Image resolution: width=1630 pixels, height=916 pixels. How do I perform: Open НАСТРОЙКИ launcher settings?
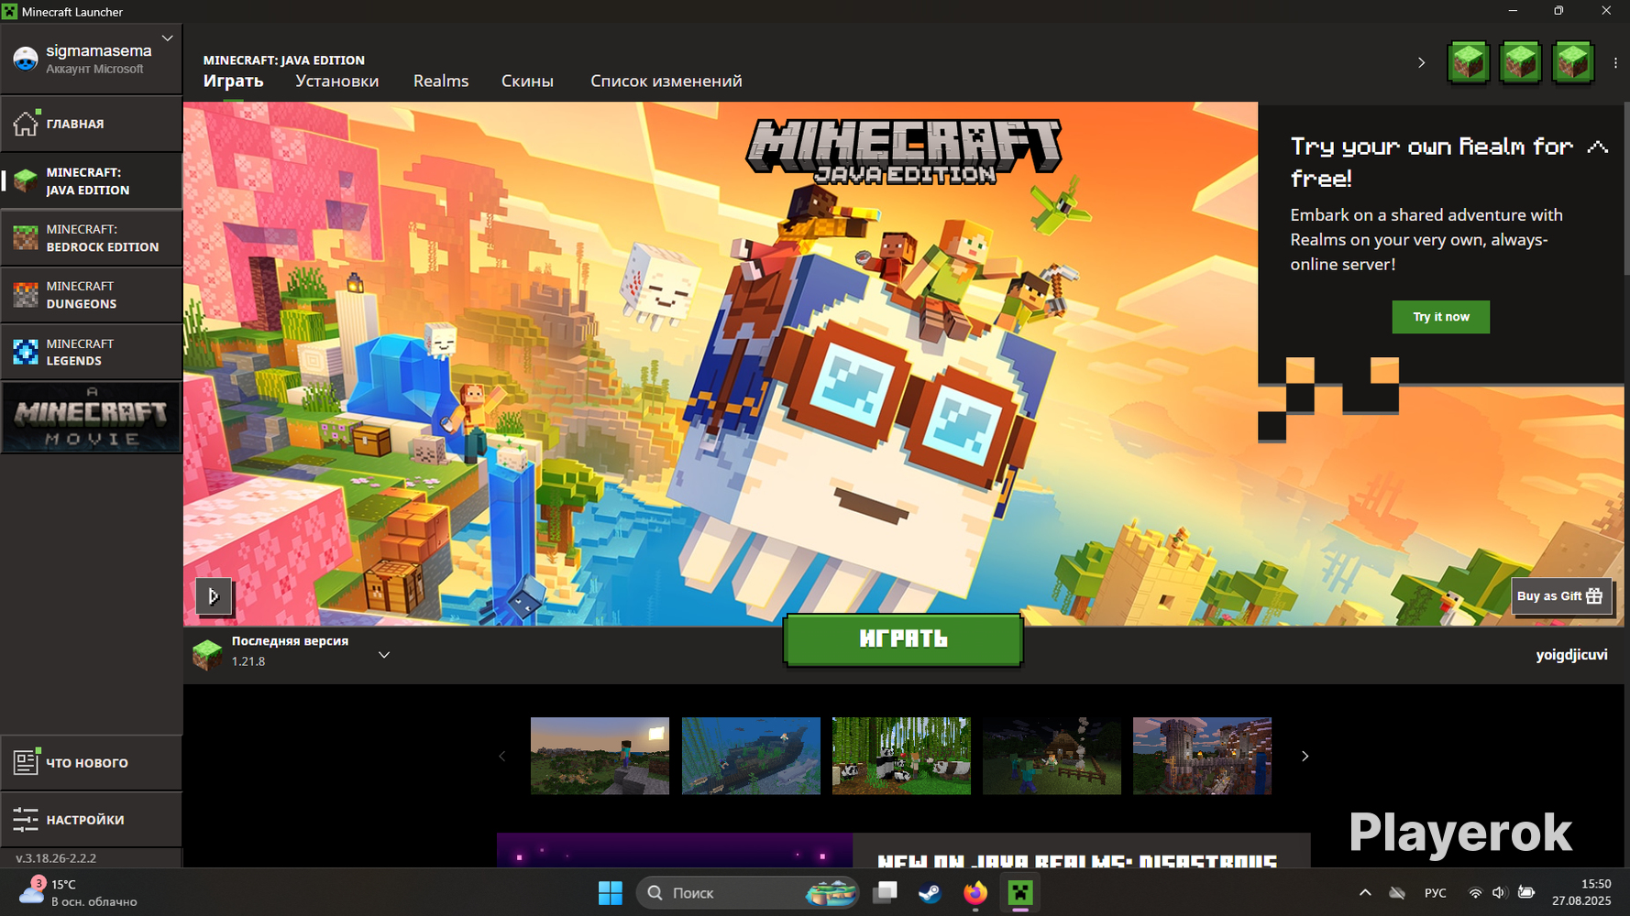[x=92, y=819]
